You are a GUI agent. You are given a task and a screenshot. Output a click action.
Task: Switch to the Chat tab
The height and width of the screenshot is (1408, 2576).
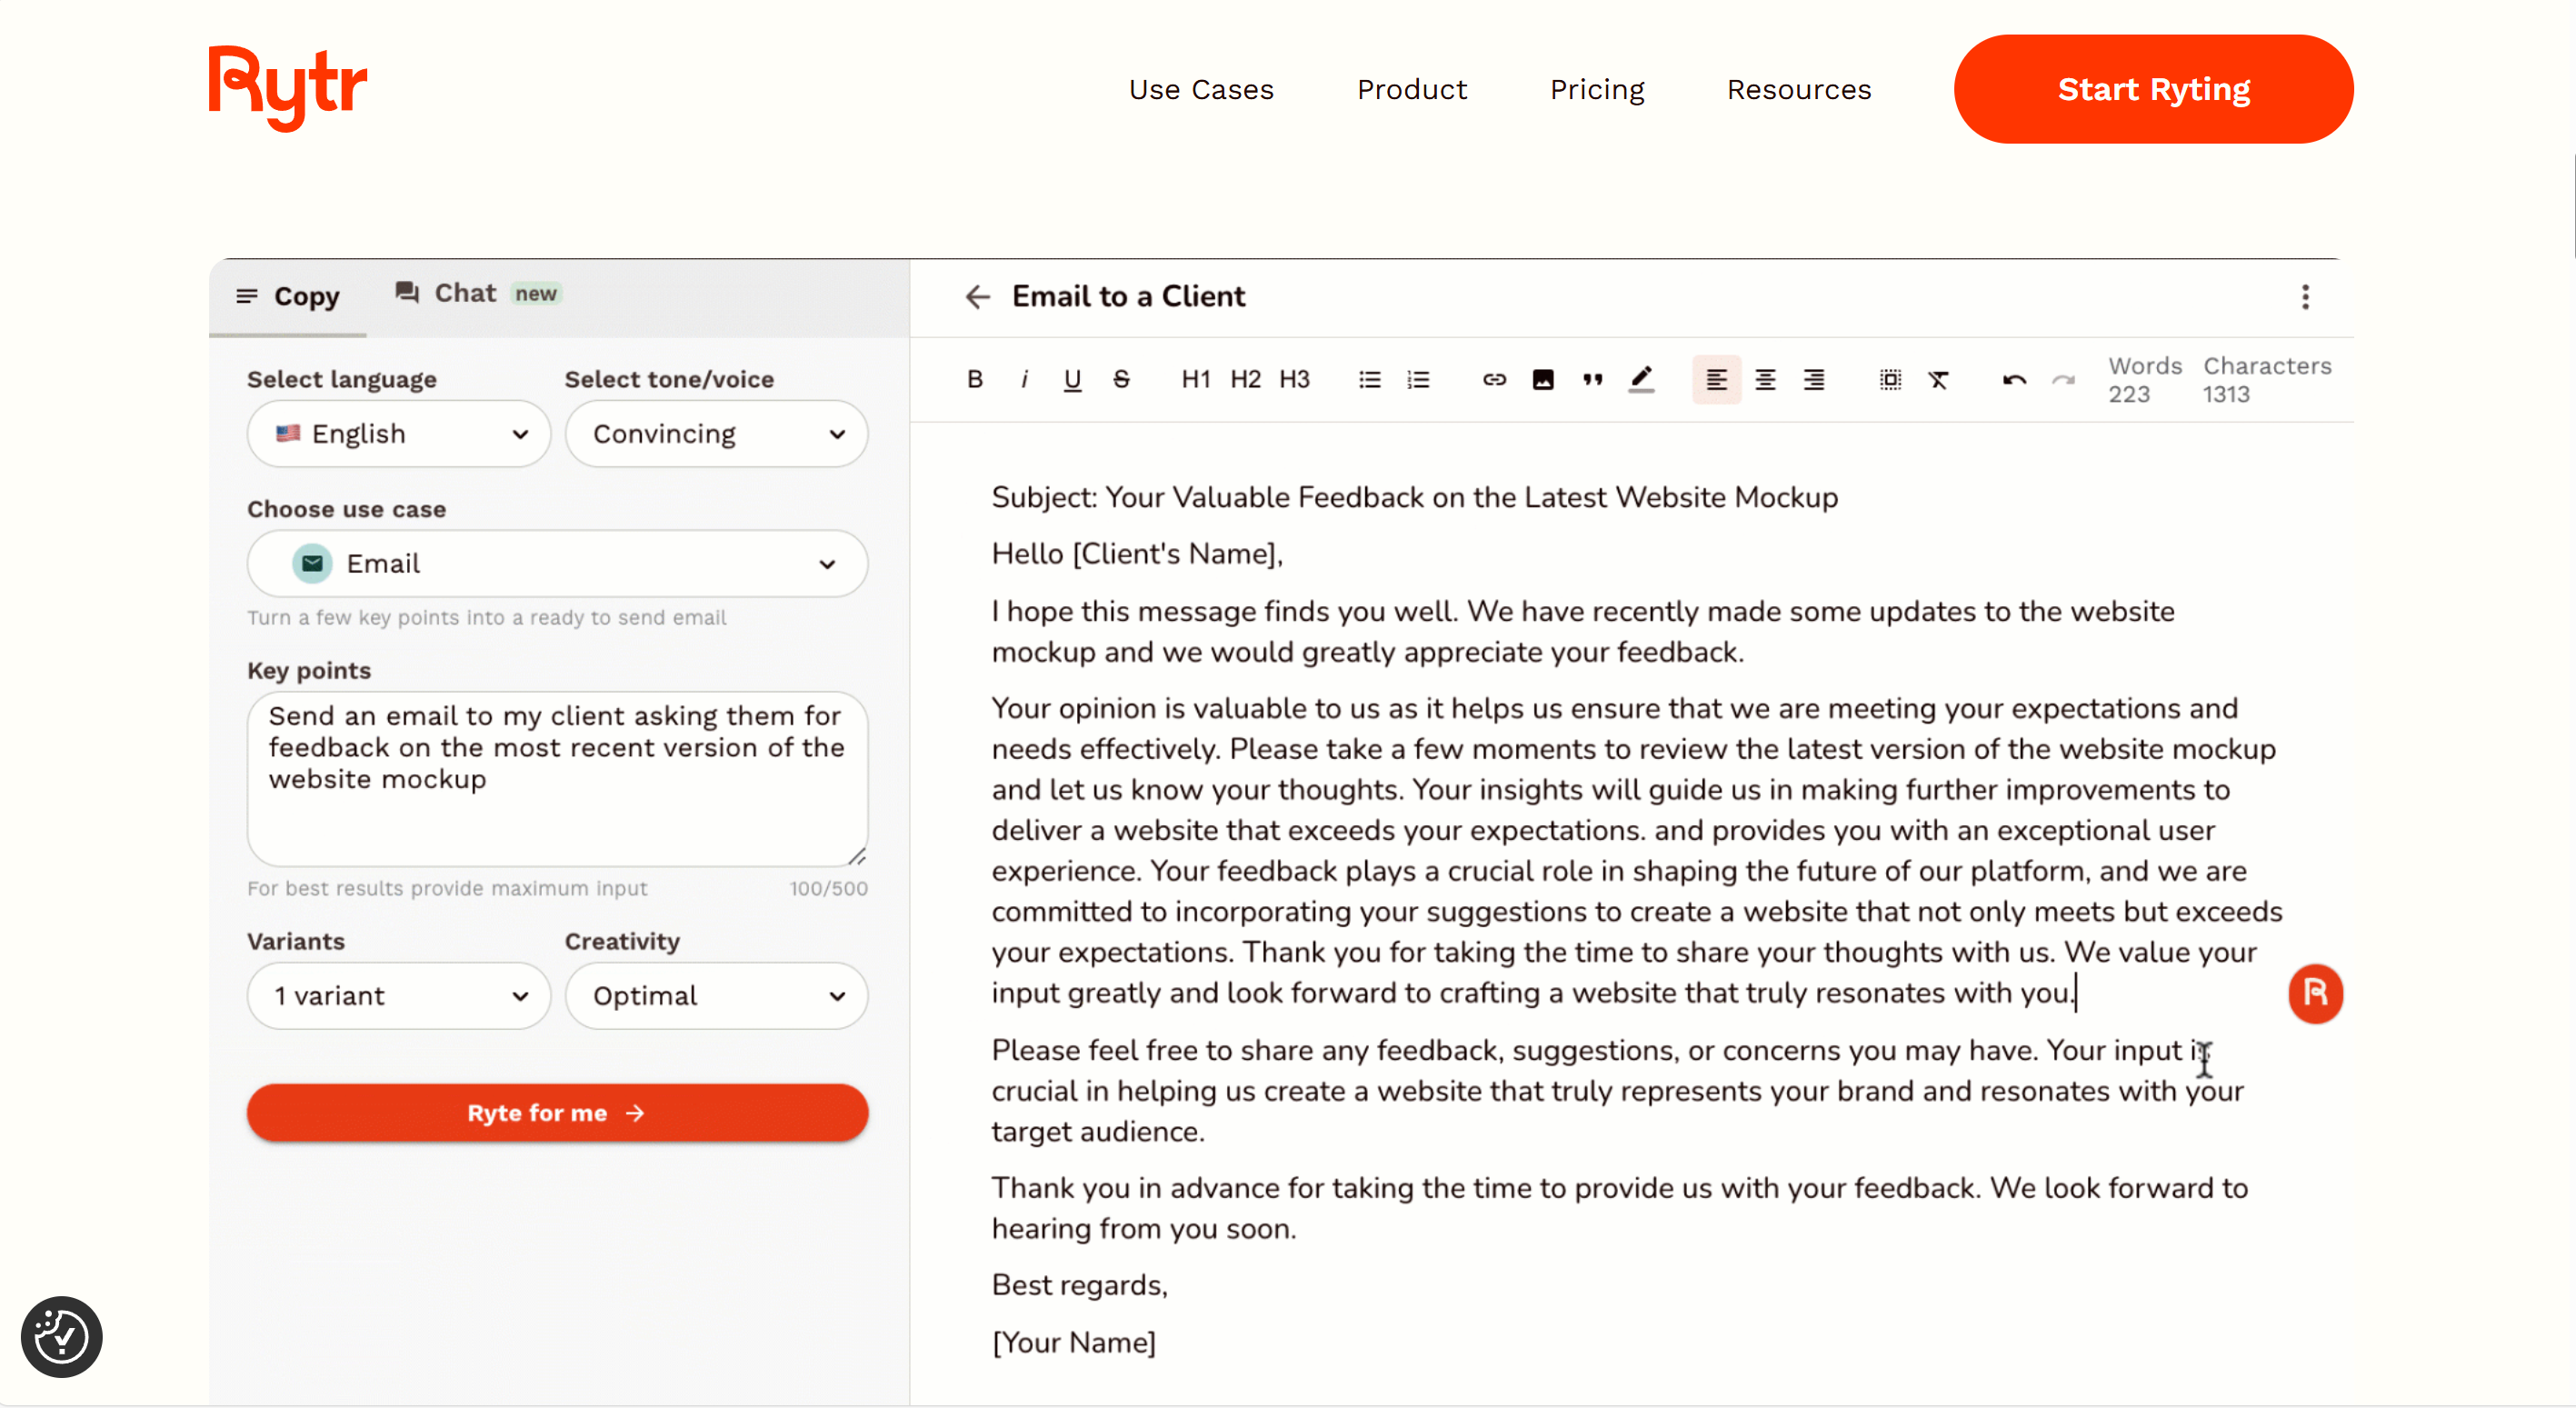coord(465,294)
